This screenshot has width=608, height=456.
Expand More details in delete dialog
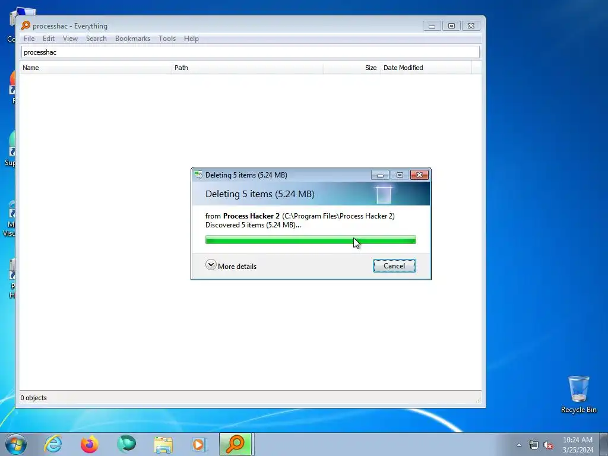231,266
